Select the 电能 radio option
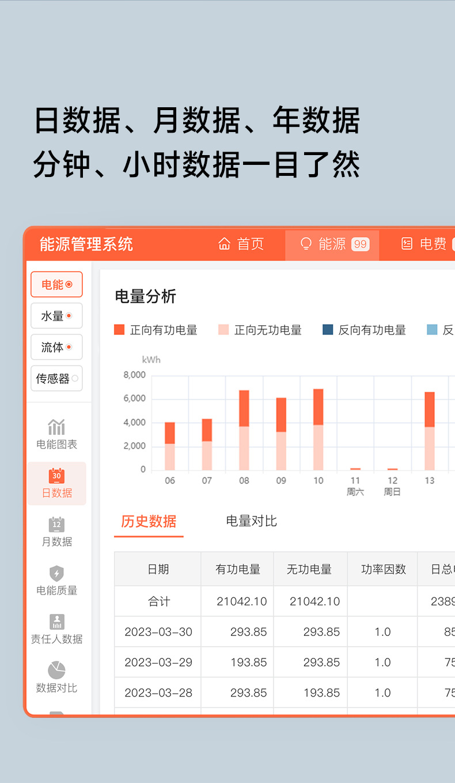Viewport: 455px width, 783px height. 56,284
